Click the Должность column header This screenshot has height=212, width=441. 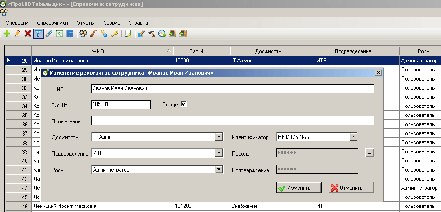pyautogui.click(x=272, y=51)
